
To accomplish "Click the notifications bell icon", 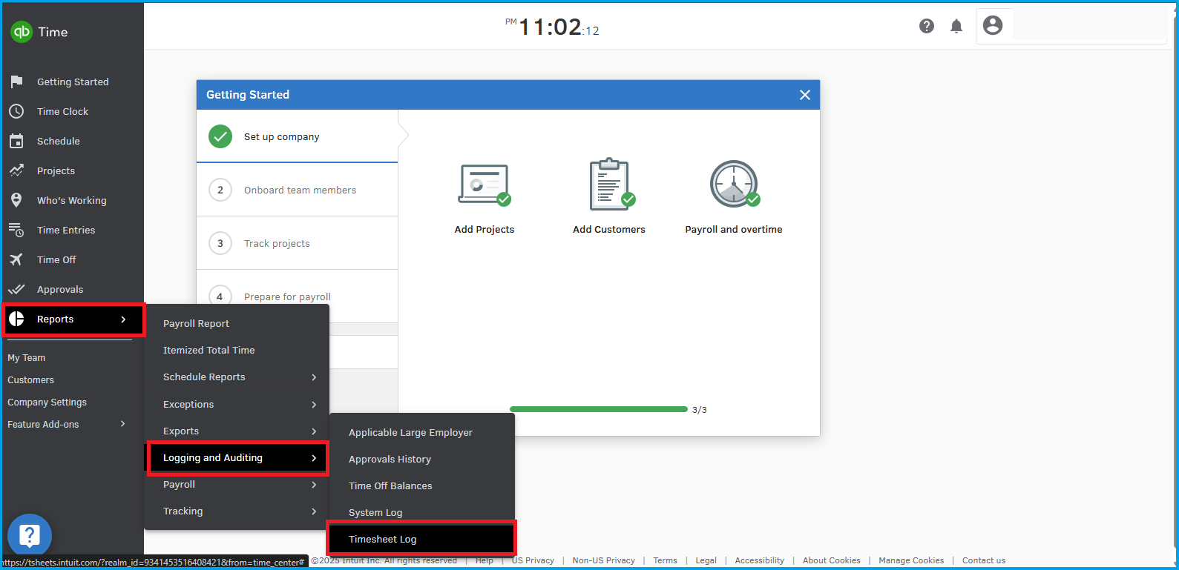I will tap(956, 26).
